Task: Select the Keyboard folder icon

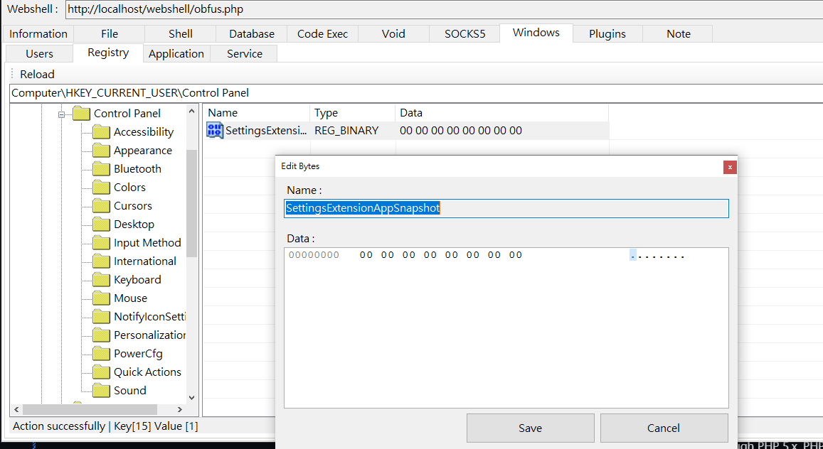Action: (101, 280)
